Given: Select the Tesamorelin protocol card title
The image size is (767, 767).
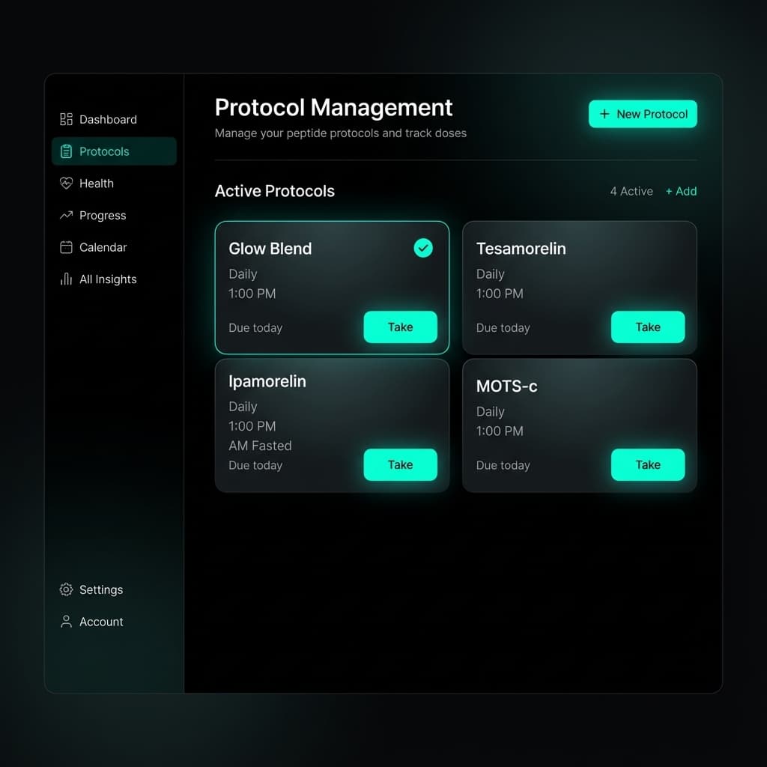Looking at the screenshot, I should pos(521,249).
